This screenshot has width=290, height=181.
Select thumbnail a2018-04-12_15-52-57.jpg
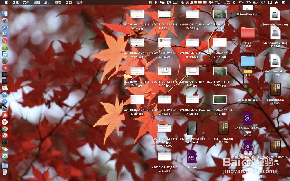[164, 157]
